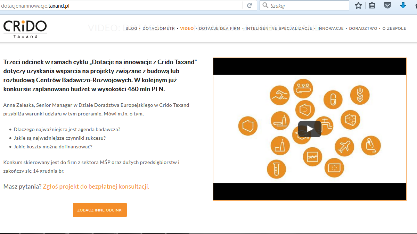Open Dotacje dla firm in navigation

[220, 29]
